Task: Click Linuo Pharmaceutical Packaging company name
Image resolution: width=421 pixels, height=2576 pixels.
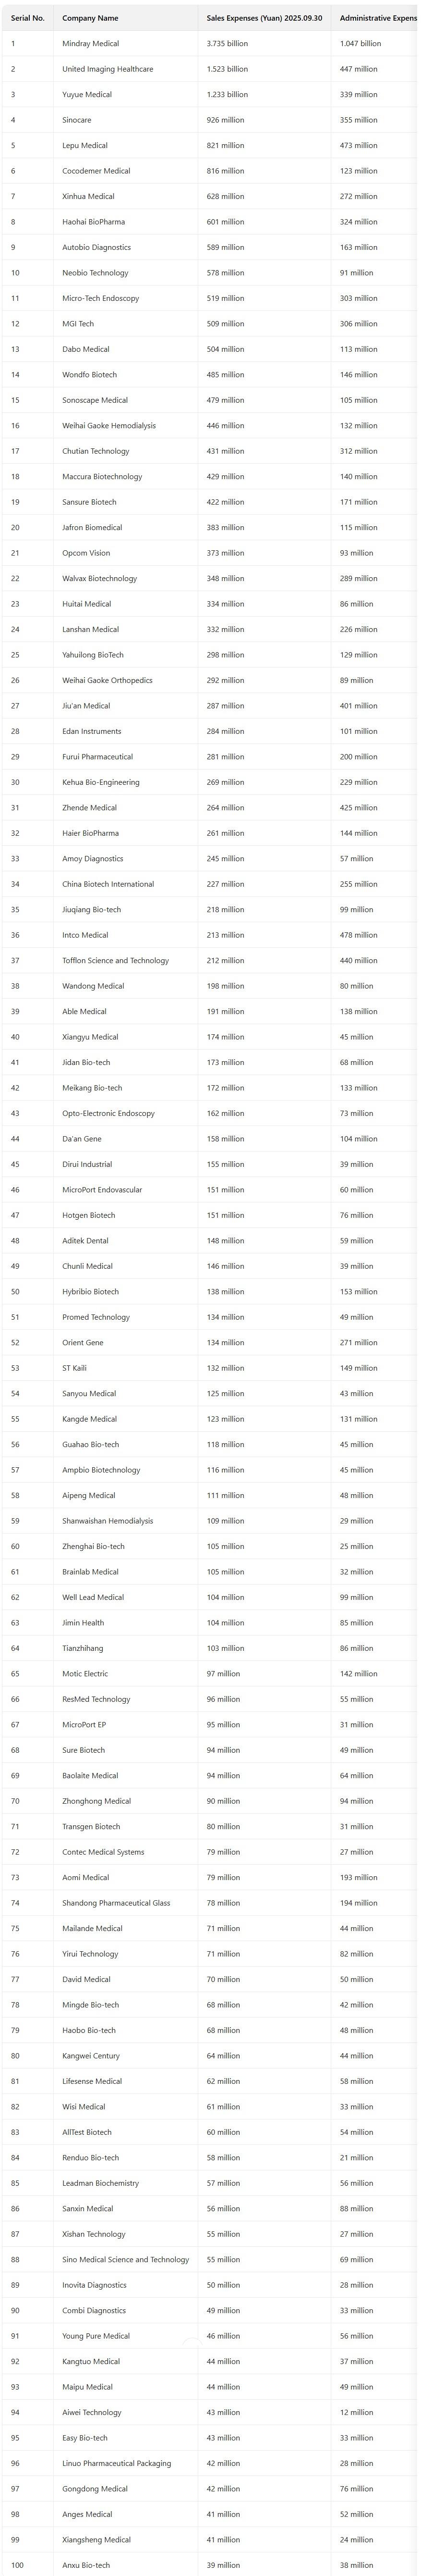Action: point(116,2463)
